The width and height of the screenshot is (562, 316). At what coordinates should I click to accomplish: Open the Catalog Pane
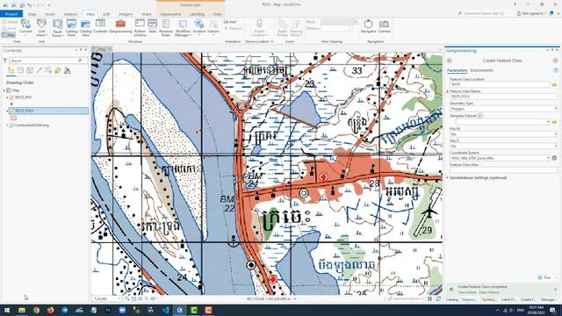[71, 28]
